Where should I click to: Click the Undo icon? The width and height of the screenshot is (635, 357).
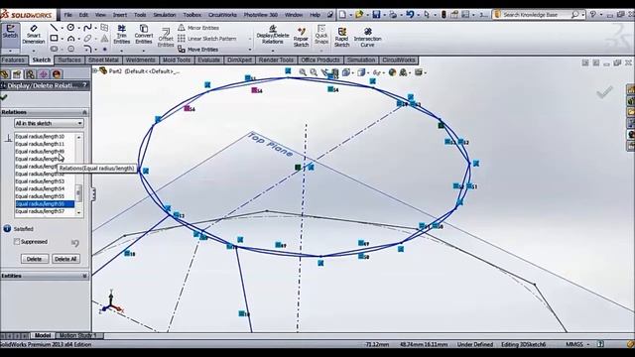(x=410, y=15)
